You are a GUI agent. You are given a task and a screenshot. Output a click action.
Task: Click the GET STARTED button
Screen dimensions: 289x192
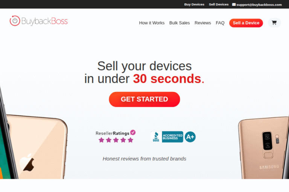144,99
